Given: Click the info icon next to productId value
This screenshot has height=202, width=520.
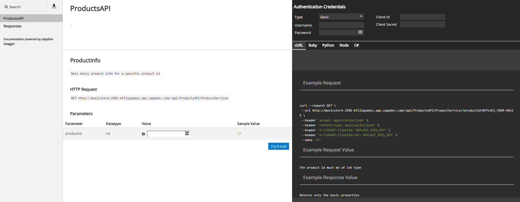Looking at the screenshot, I should point(143,134).
